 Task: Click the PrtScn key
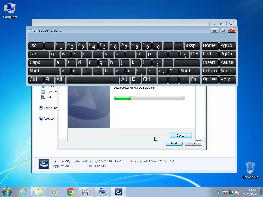pyautogui.click(x=210, y=71)
